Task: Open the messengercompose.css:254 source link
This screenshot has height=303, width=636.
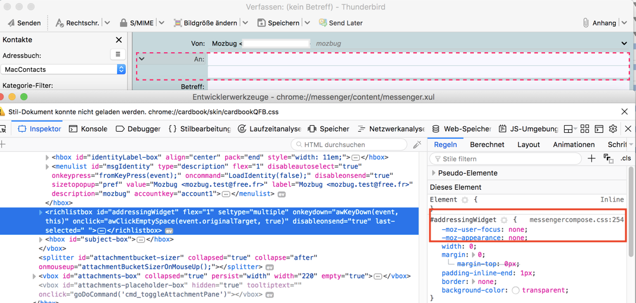Action: coord(576,220)
